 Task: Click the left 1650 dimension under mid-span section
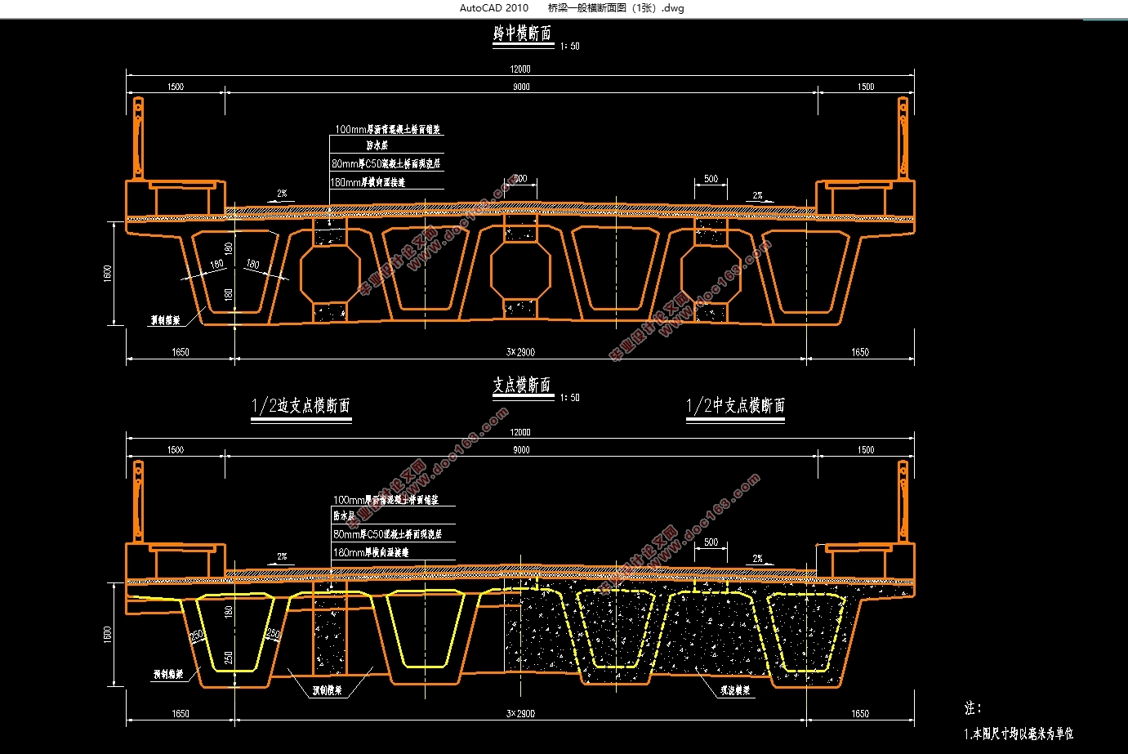(181, 352)
